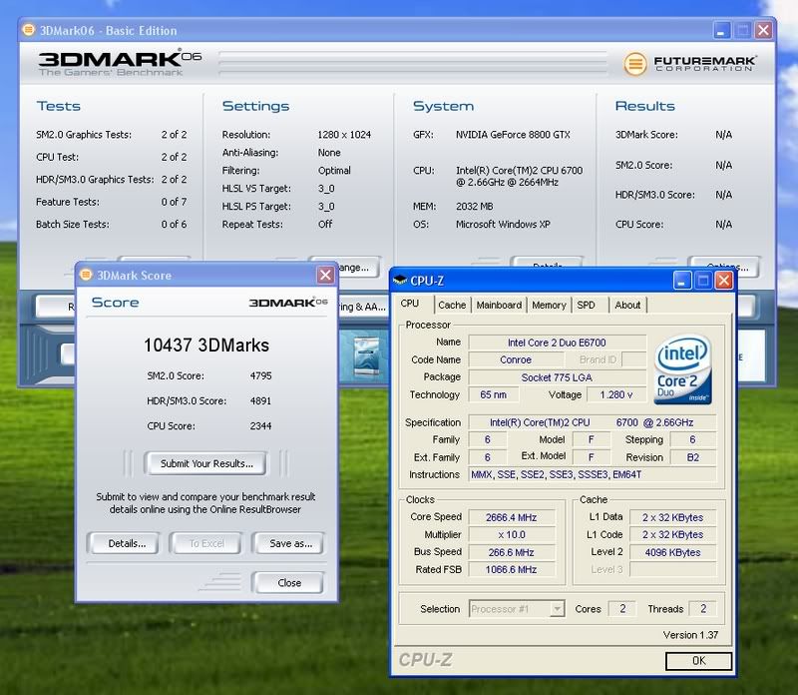Click the Cores count field

point(622,609)
